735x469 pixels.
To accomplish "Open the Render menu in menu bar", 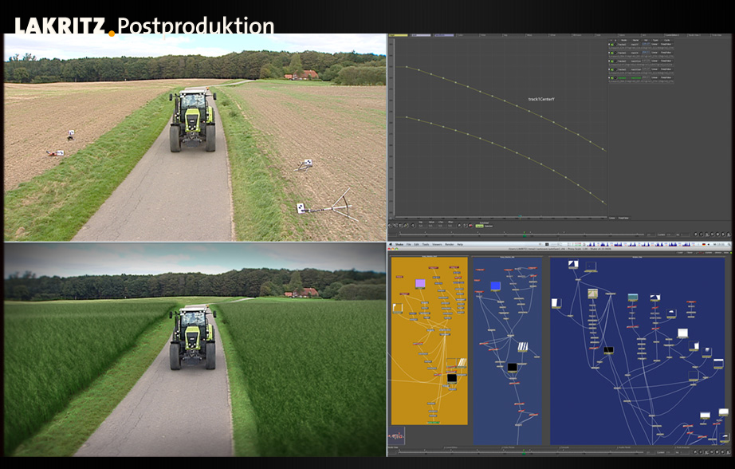I will point(450,243).
